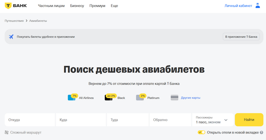Go to Личный кабинет
This screenshot has width=266, height=140.
point(238,6)
